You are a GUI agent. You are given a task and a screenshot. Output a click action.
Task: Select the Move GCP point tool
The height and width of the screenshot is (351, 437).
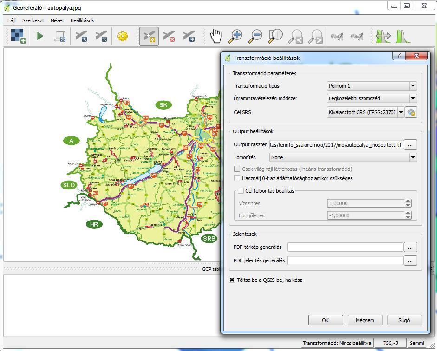[189, 36]
